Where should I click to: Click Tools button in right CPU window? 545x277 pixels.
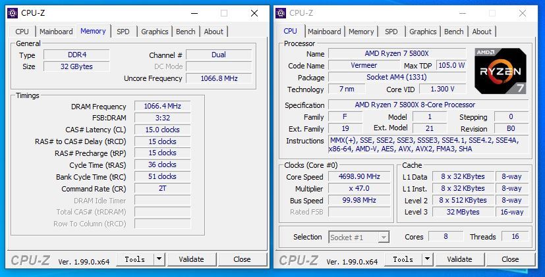coord(403,259)
